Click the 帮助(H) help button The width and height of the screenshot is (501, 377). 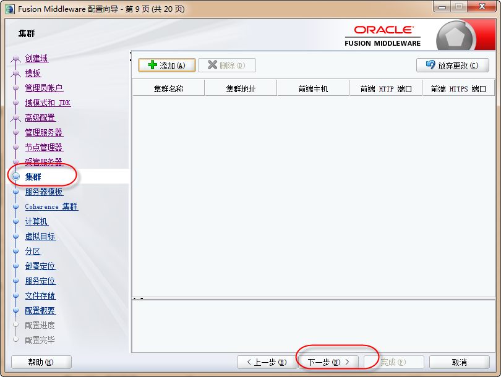click(41, 362)
